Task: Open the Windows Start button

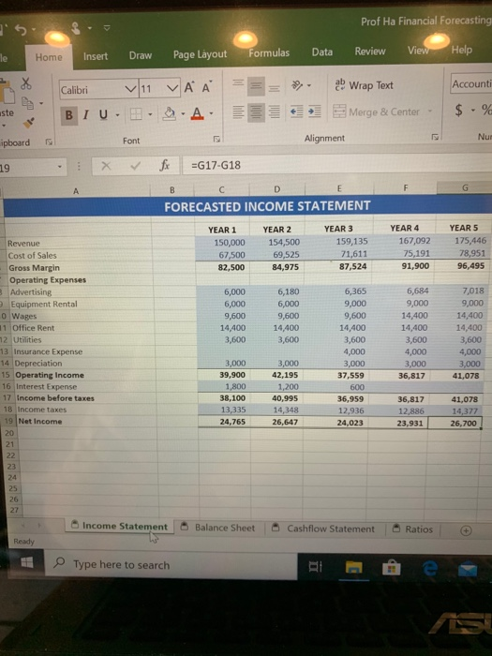Action: tap(27, 562)
